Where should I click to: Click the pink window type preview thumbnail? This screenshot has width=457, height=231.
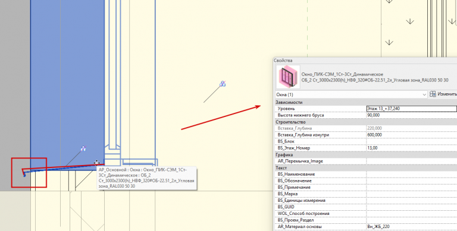click(x=287, y=77)
